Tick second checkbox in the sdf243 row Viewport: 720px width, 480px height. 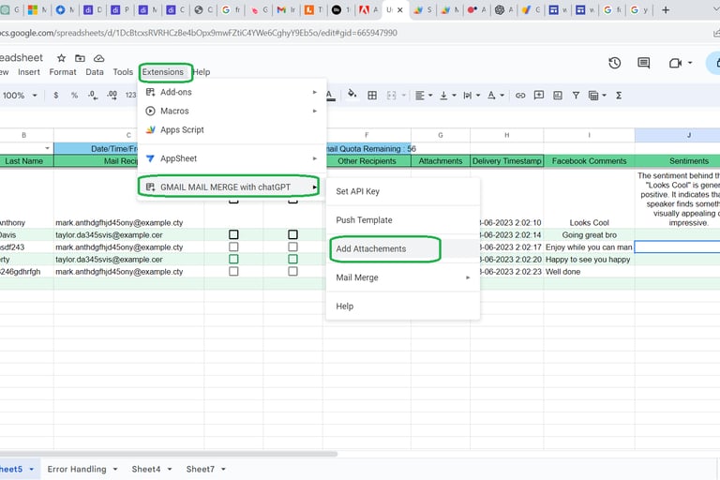[x=292, y=247]
